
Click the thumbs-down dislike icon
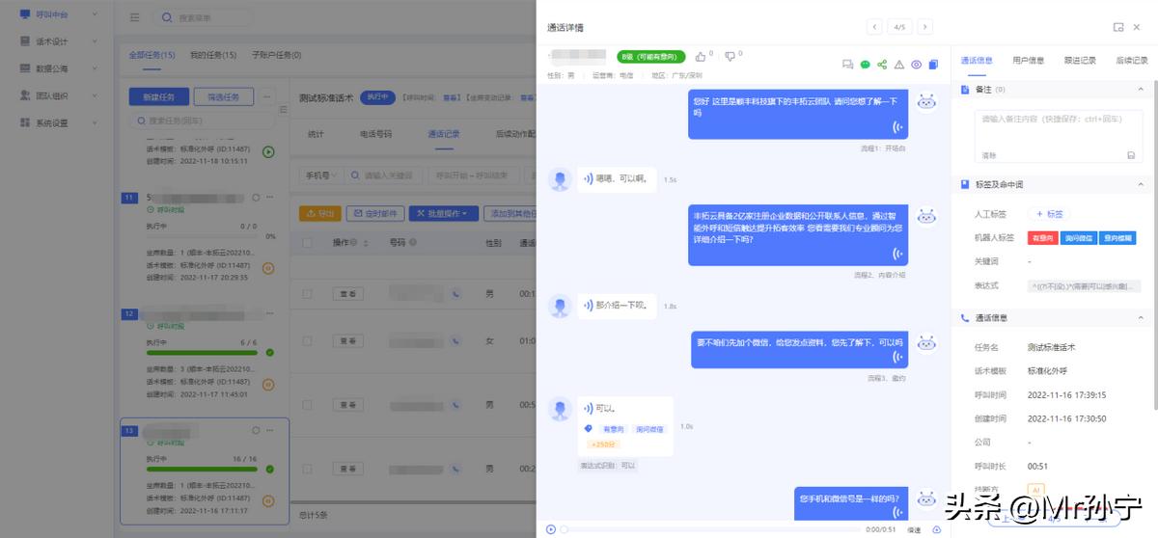pyautogui.click(x=731, y=57)
